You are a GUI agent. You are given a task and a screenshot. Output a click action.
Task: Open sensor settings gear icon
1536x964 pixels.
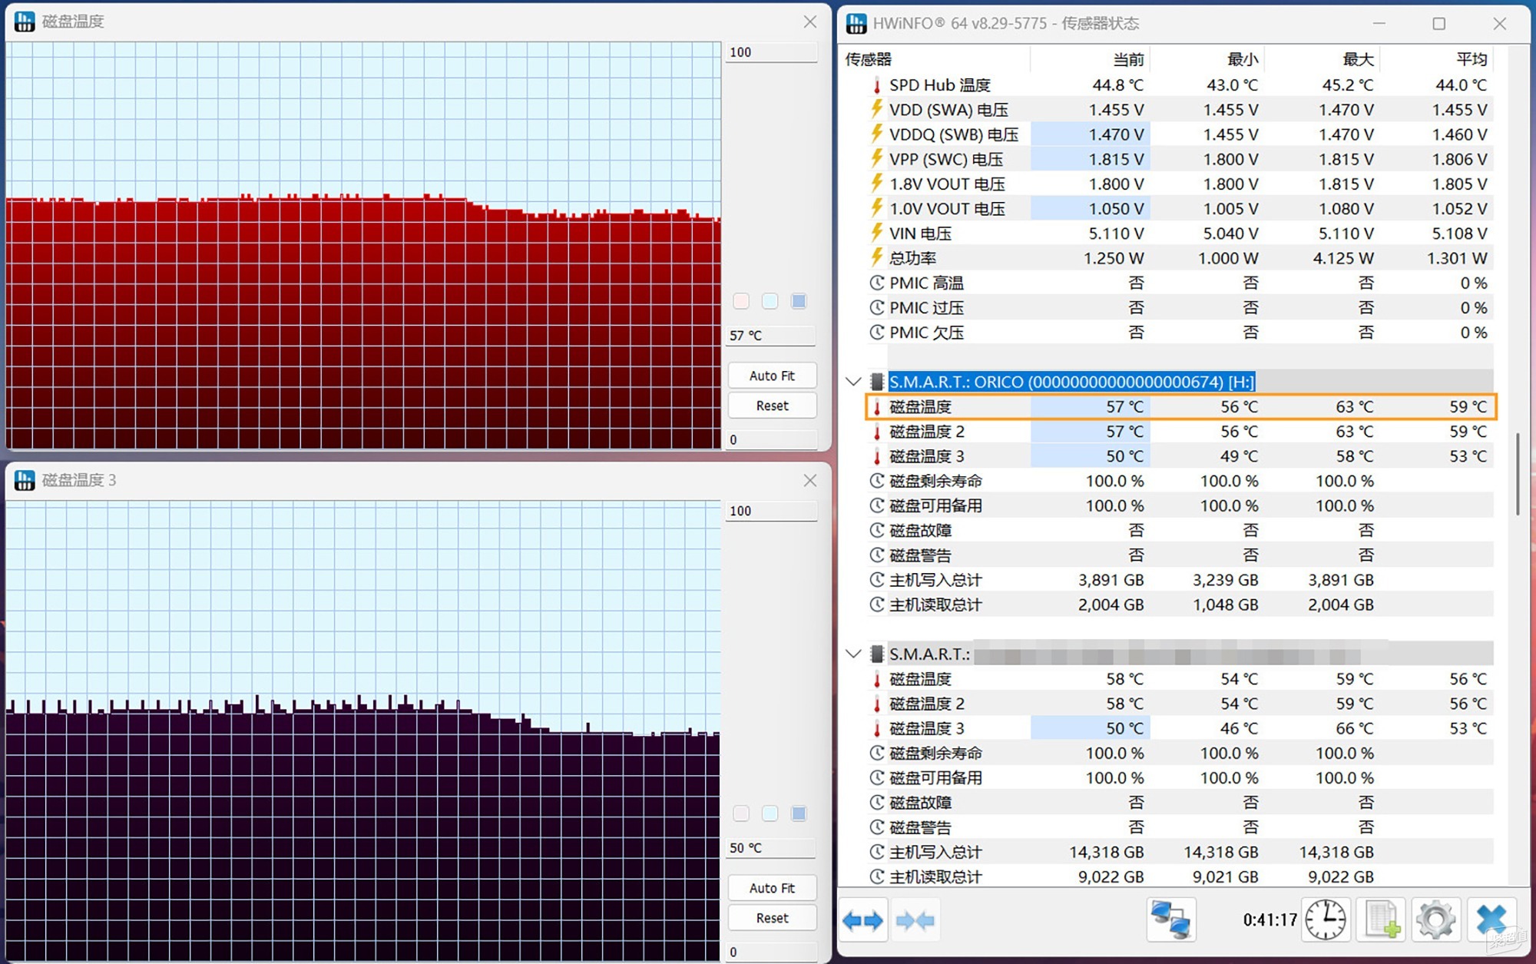(1435, 919)
